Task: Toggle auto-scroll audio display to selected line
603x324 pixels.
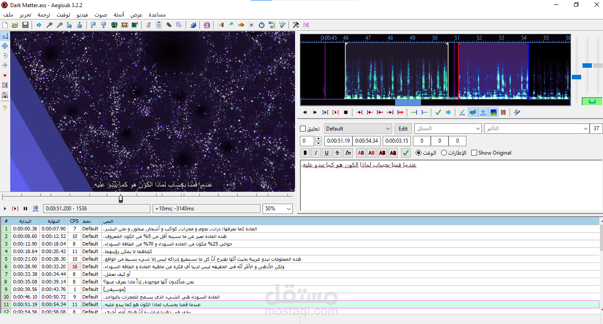Action: [483, 112]
